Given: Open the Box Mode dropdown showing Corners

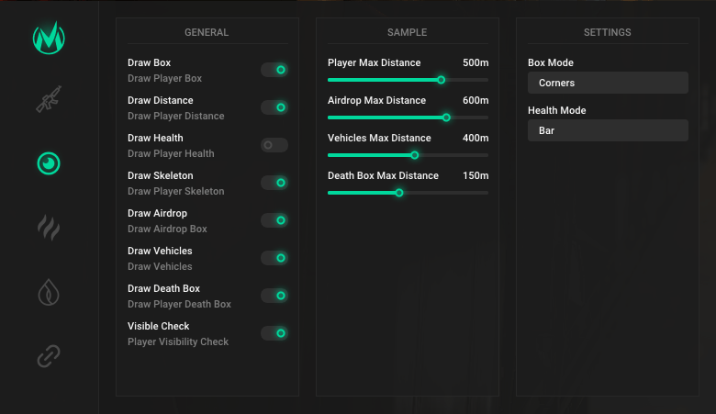Looking at the screenshot, I should coord(607,83).
